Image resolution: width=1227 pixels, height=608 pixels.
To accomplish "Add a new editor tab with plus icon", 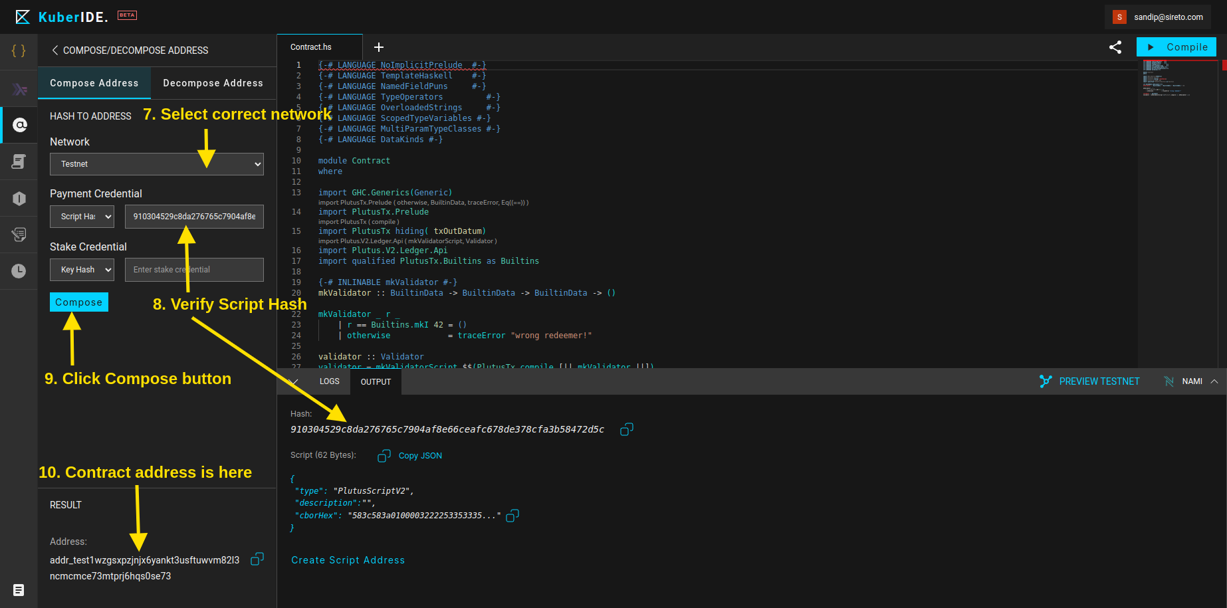I will (379, 47).
